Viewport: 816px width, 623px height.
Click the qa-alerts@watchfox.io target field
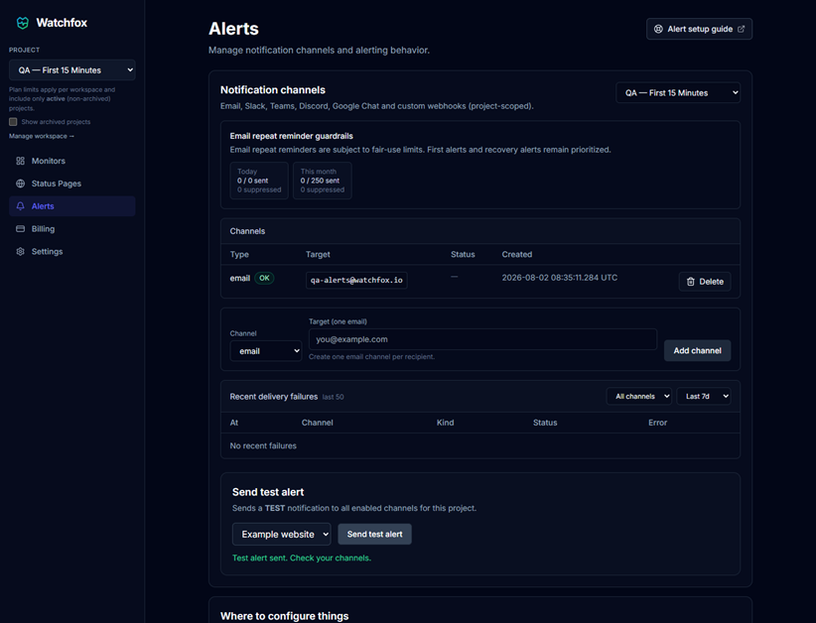tap(356, 280)
